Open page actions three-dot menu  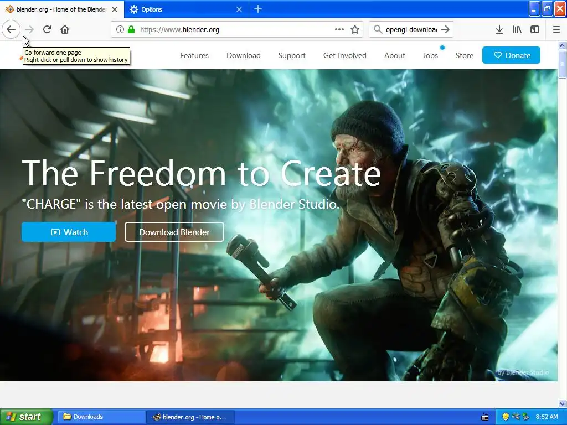339,30
